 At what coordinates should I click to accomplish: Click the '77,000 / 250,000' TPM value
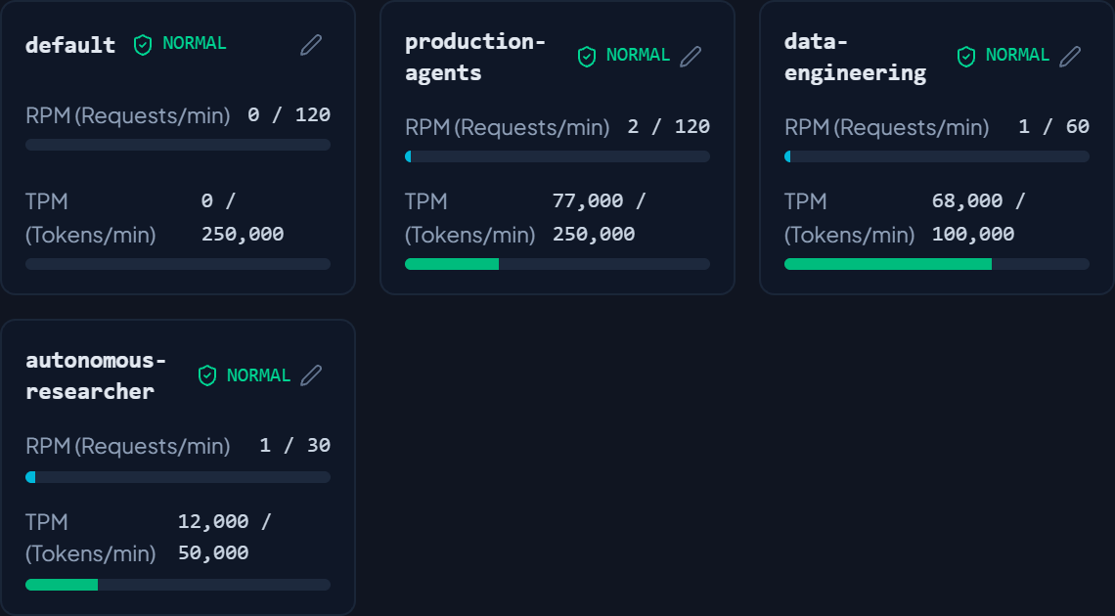(x=599, y=217)
